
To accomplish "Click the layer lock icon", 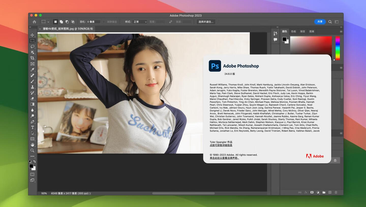I will coord(335,160).
